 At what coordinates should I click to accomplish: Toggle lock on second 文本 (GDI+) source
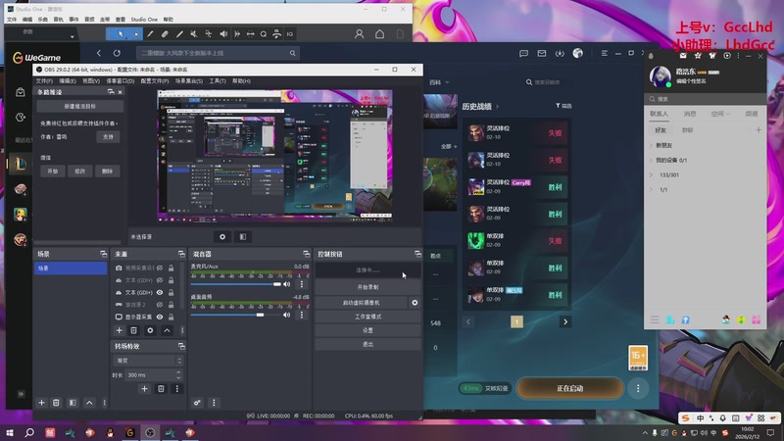(171, 292)
